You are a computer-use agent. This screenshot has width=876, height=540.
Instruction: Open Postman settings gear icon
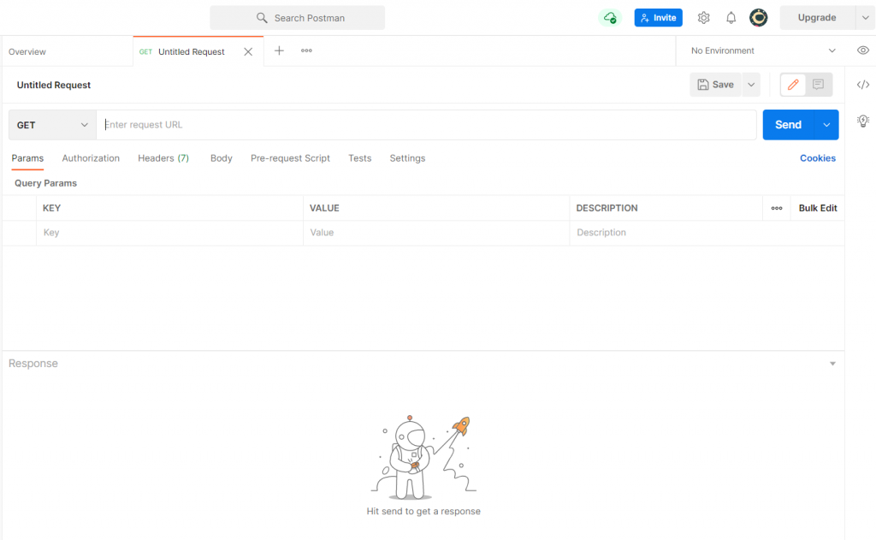[x=703, y=17]
